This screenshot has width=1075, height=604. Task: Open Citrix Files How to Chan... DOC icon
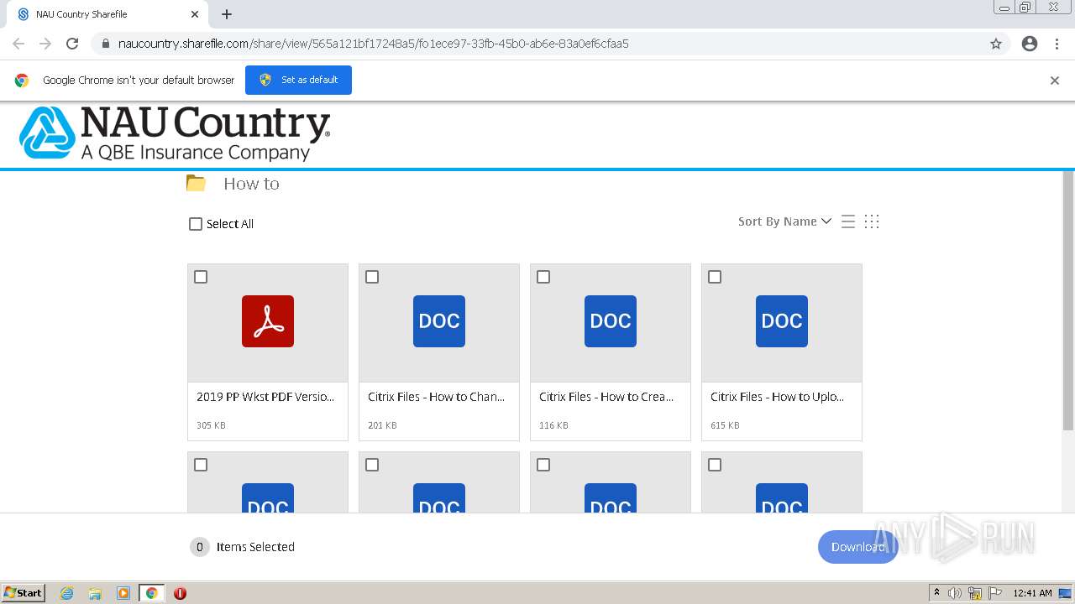pyautogui.click(x=439, y=321)
